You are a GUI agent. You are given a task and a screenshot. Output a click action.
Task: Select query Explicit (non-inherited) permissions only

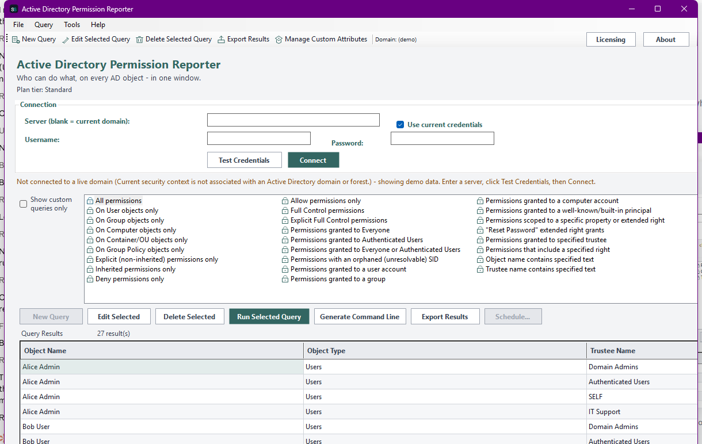pos(157,260)
